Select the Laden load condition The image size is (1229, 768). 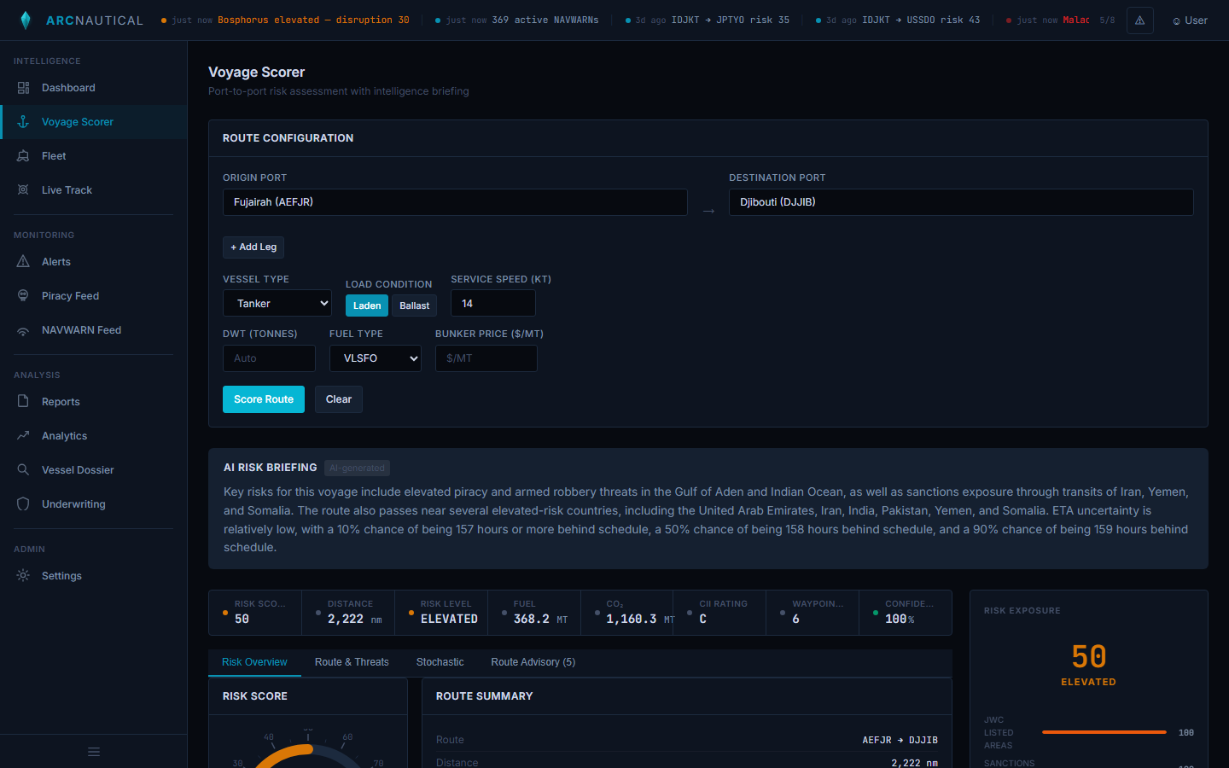pos(367,305)
